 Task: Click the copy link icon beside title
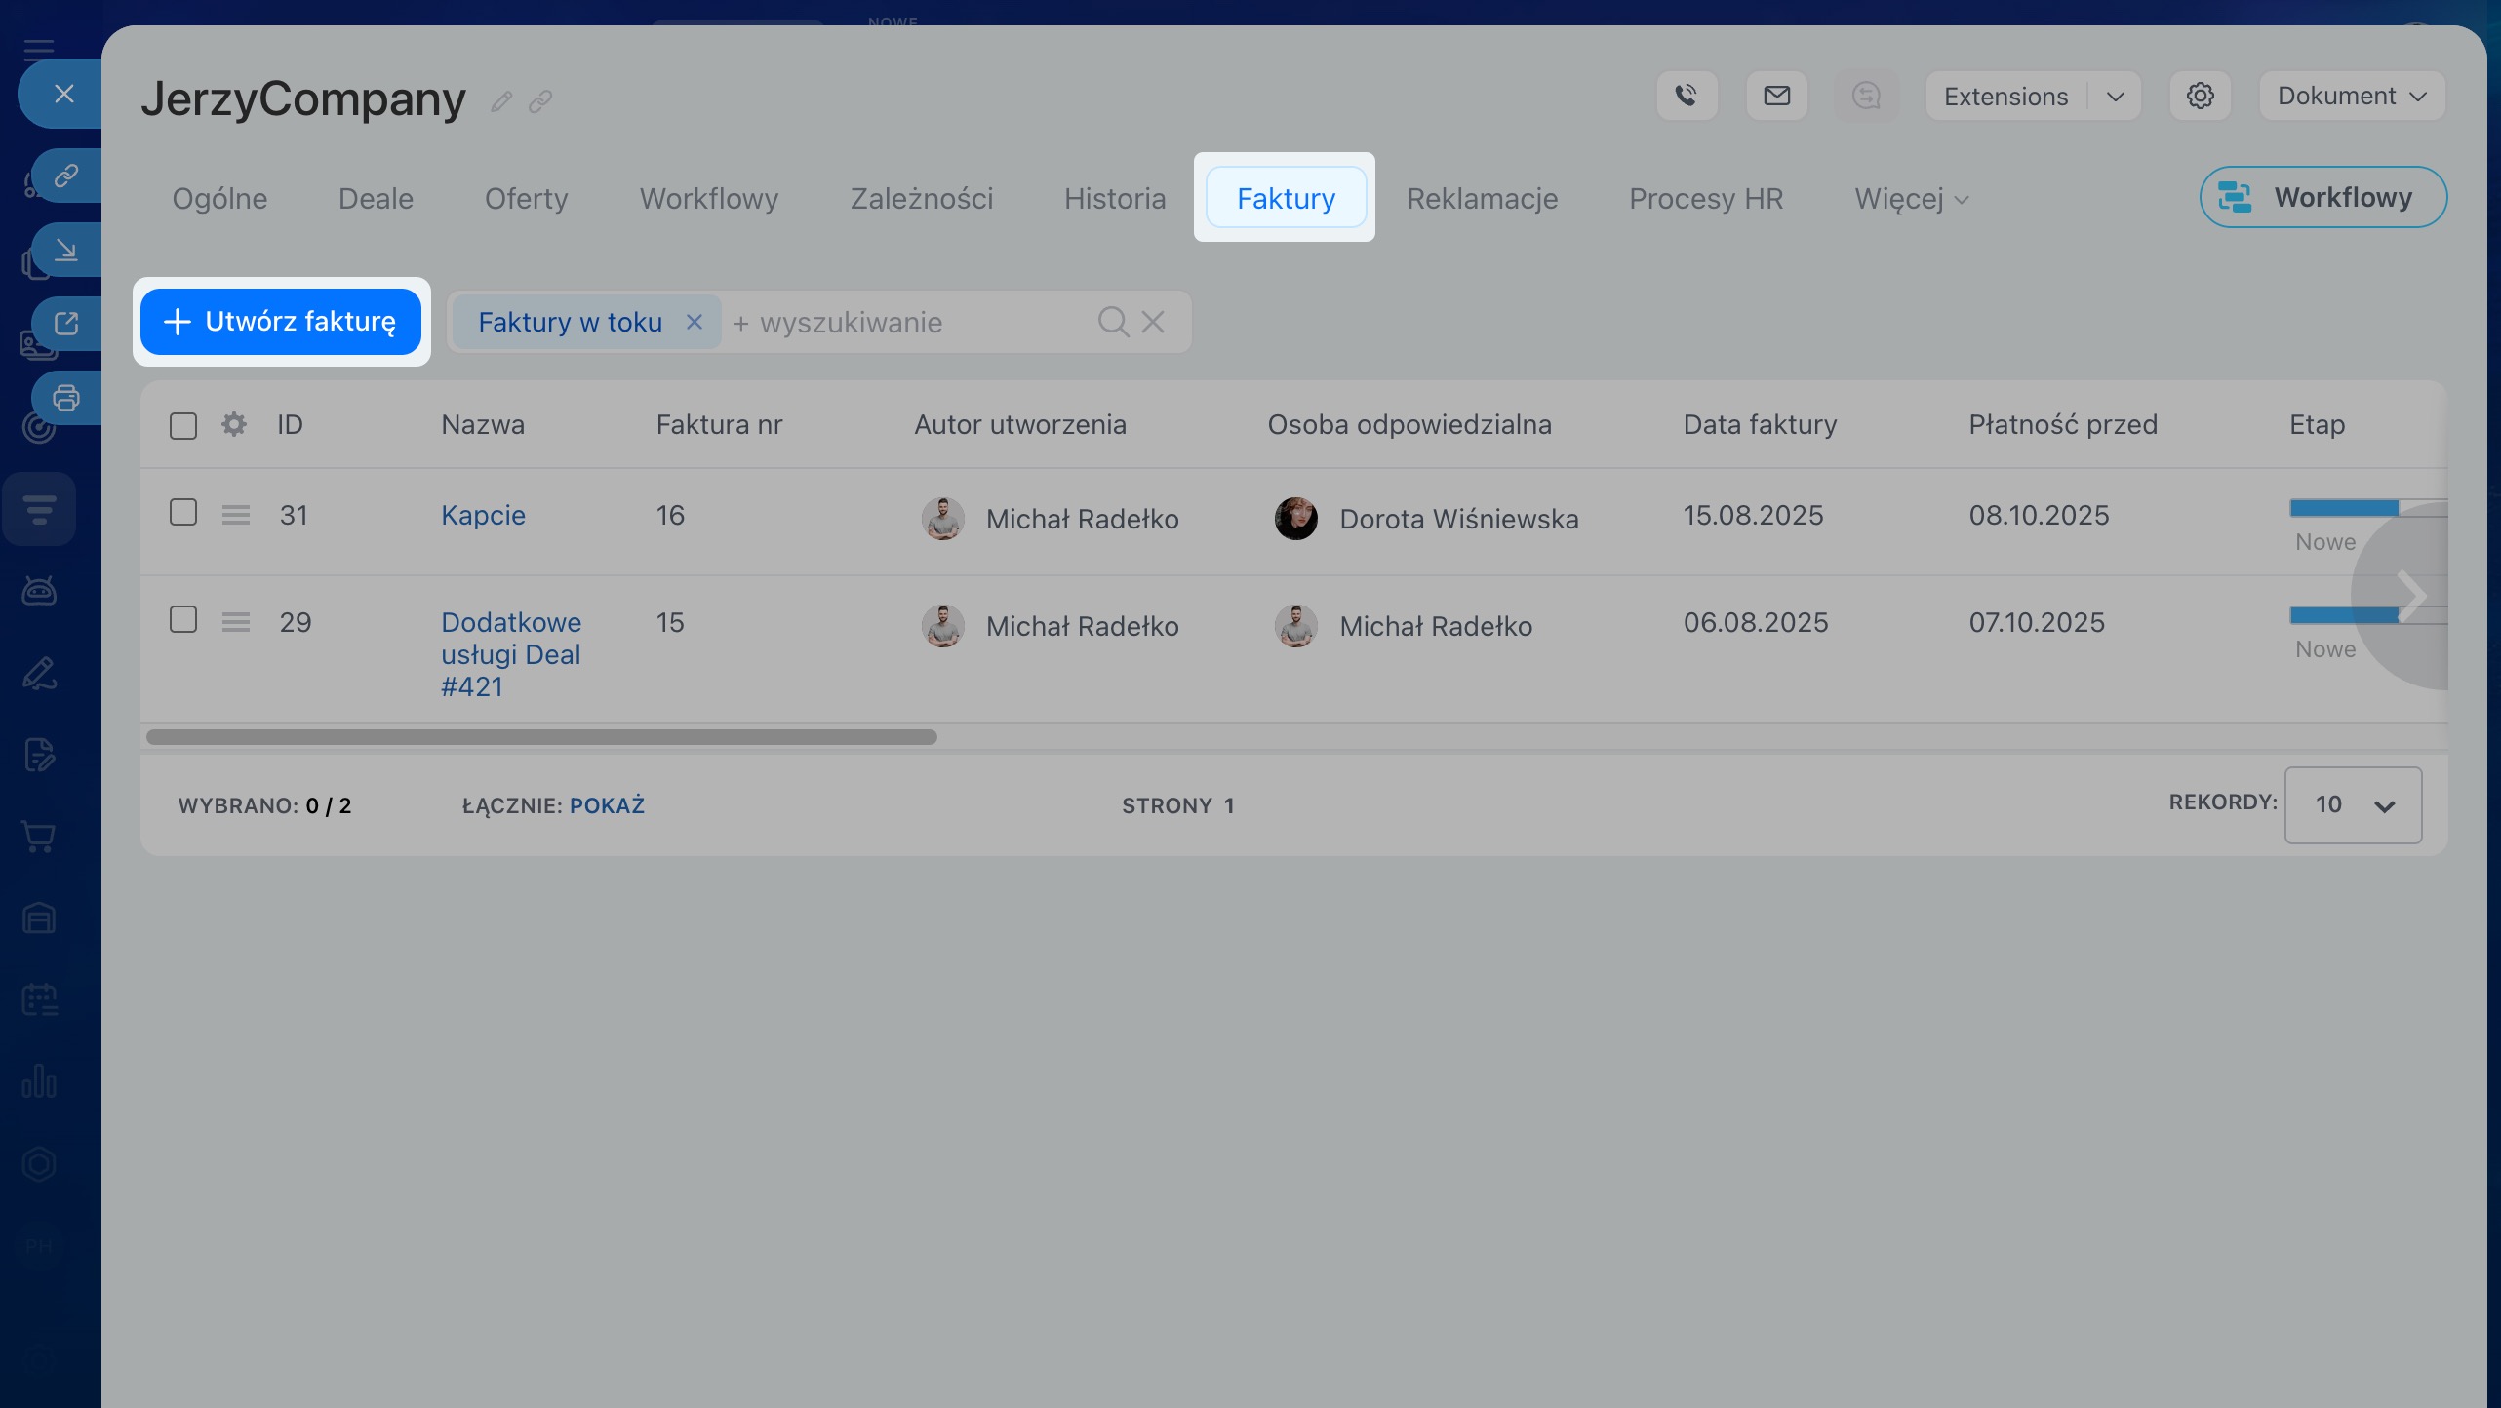pos(540,101)
